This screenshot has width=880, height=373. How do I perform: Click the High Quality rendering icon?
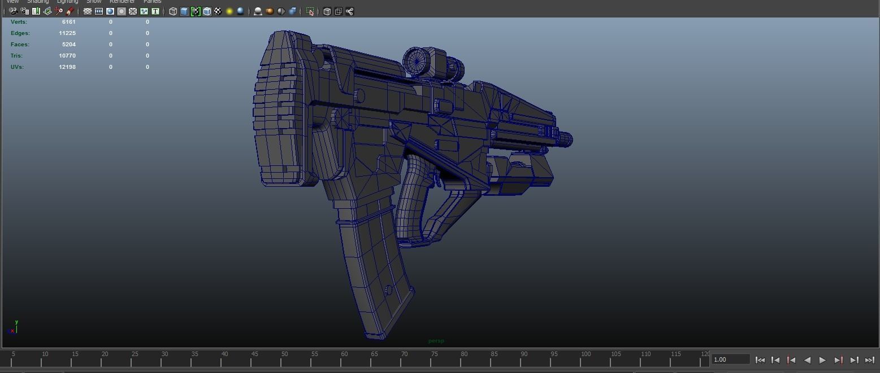point(258,11)
